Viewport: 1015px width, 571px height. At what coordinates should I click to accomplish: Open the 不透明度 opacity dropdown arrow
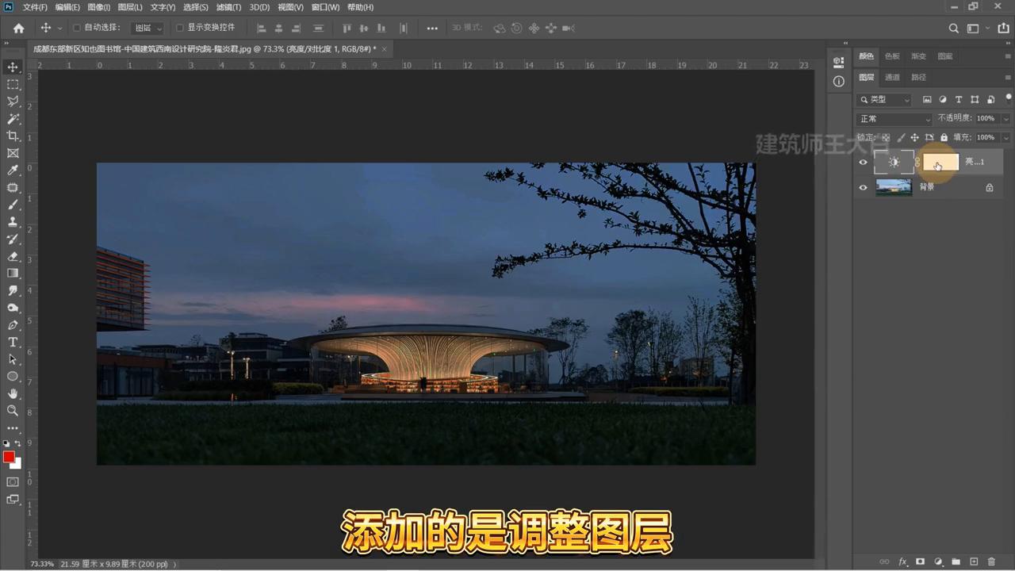click(x=1005, y=118)
